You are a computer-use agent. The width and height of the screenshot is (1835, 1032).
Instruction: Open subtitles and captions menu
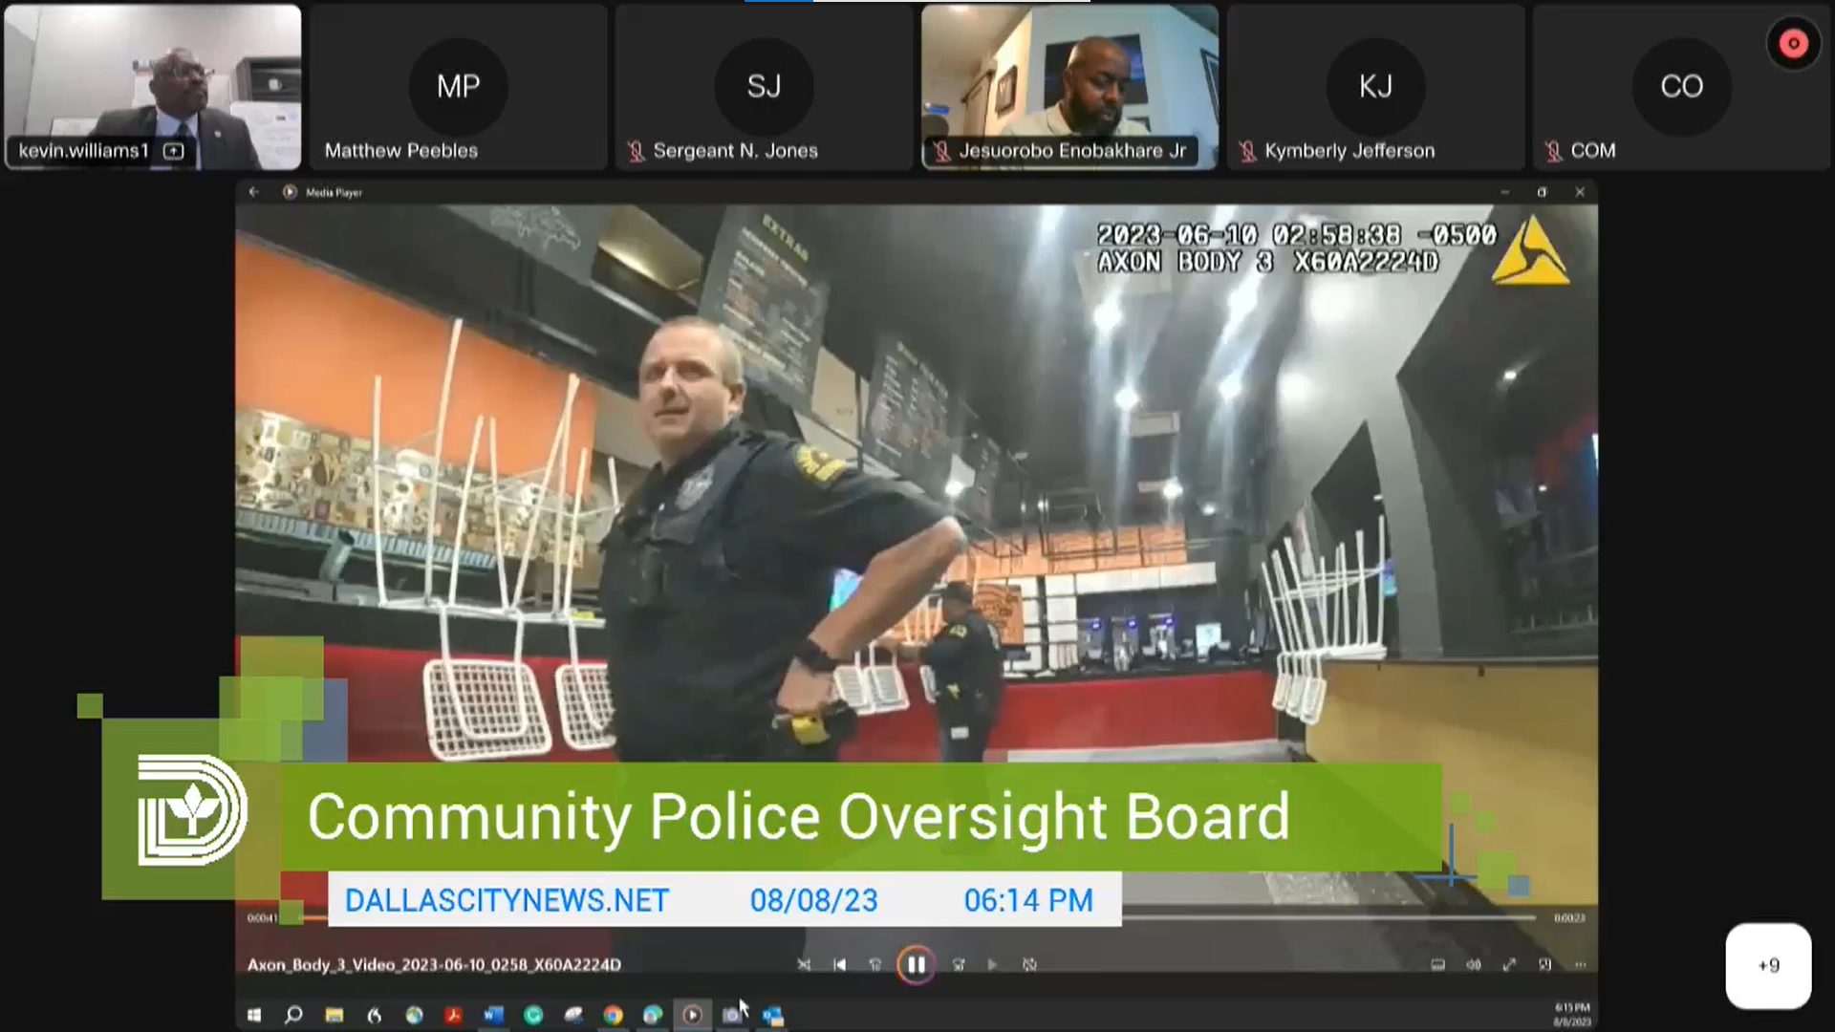1437,964
